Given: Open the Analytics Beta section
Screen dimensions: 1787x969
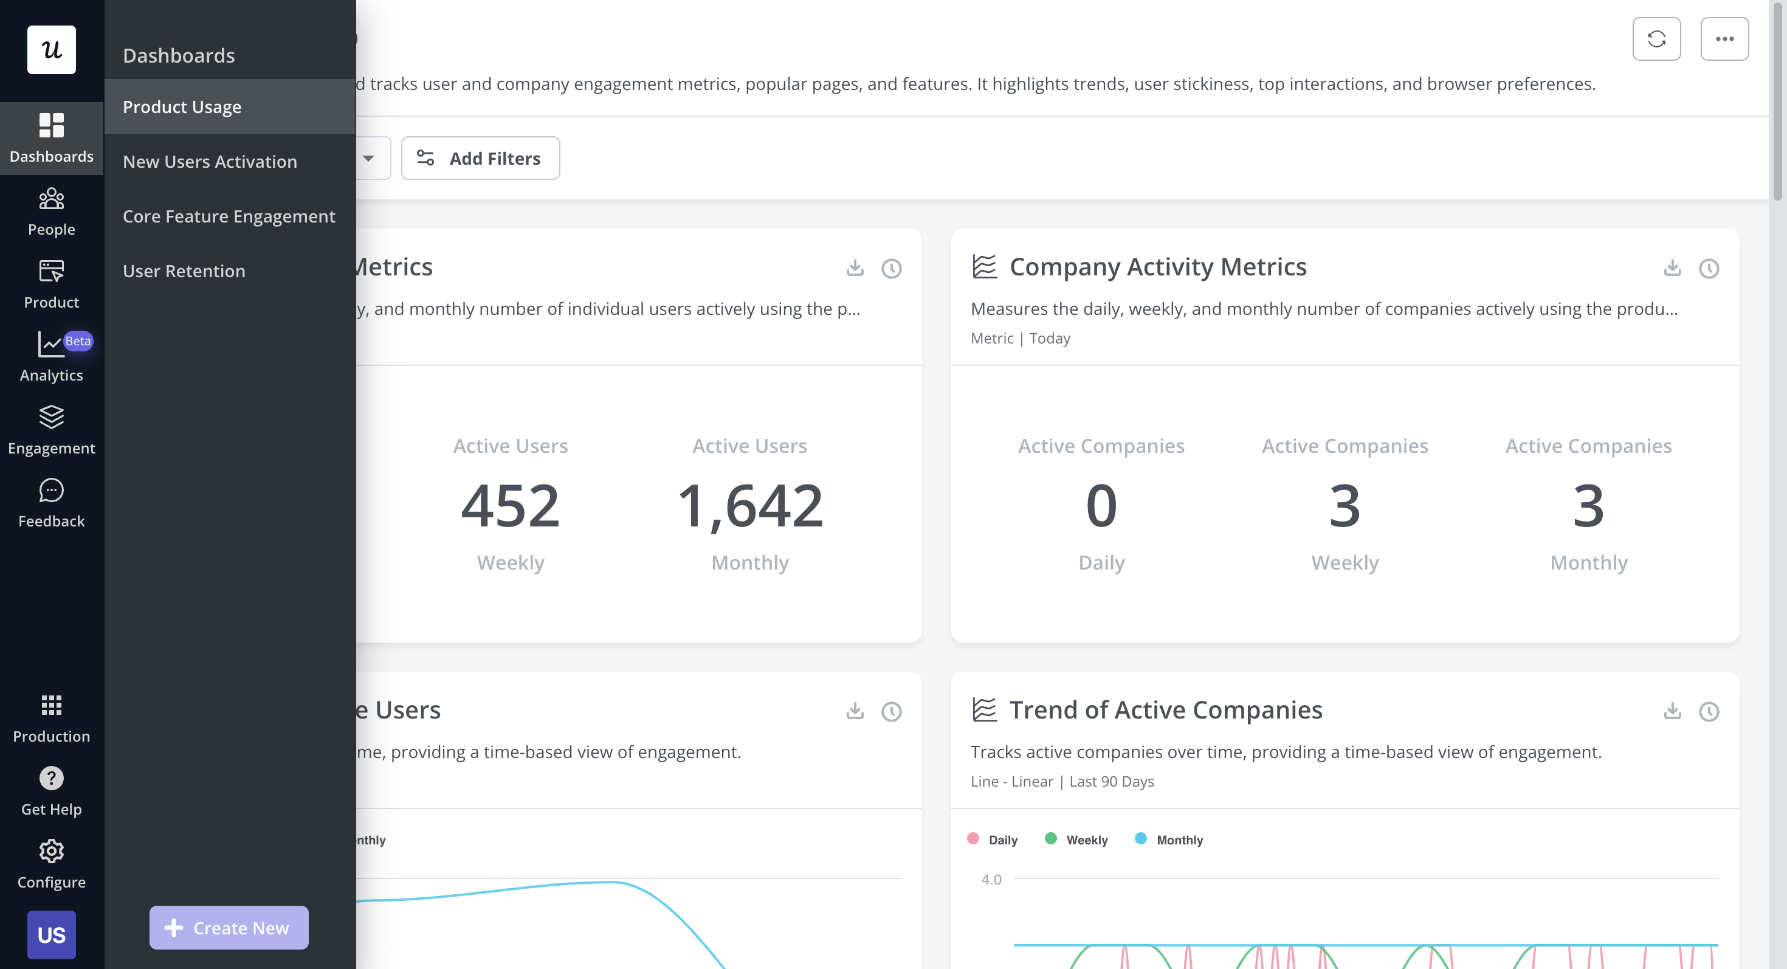Looking at the screenshot, I should coord(51,356).
